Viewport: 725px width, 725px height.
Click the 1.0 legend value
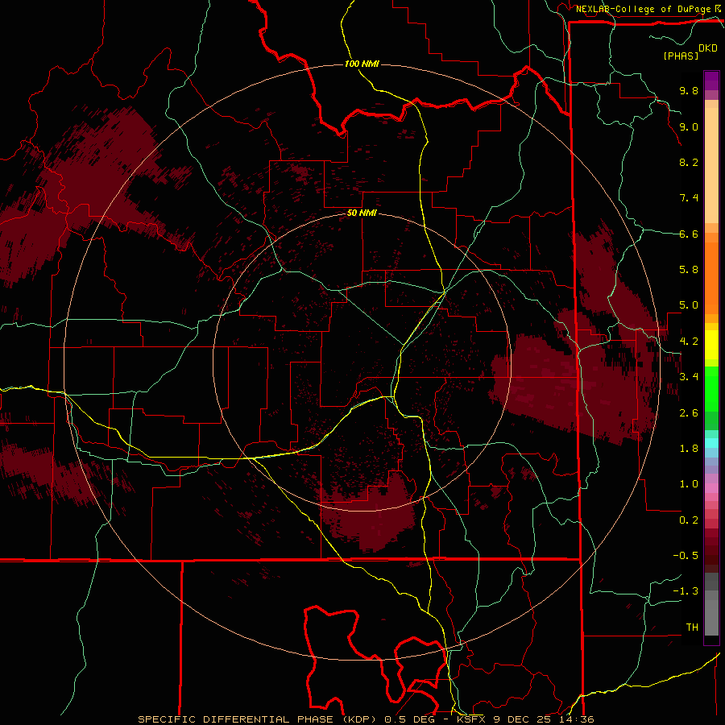pyautogui.click(x=689, y=484)
